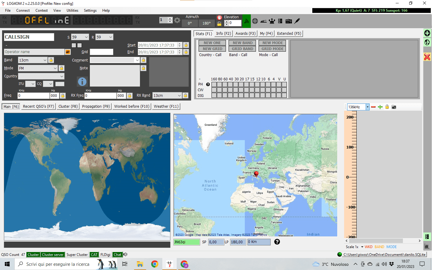
Task: Click the probe pen icon
Action: coord(297,21)
